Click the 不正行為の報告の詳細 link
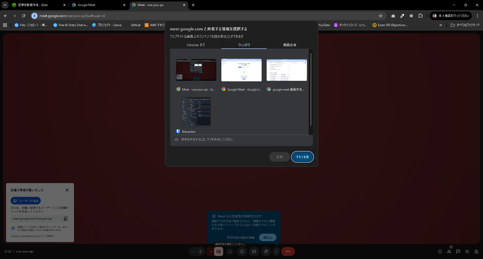Screen dimensions: 483x259 [x=241, y=237]
